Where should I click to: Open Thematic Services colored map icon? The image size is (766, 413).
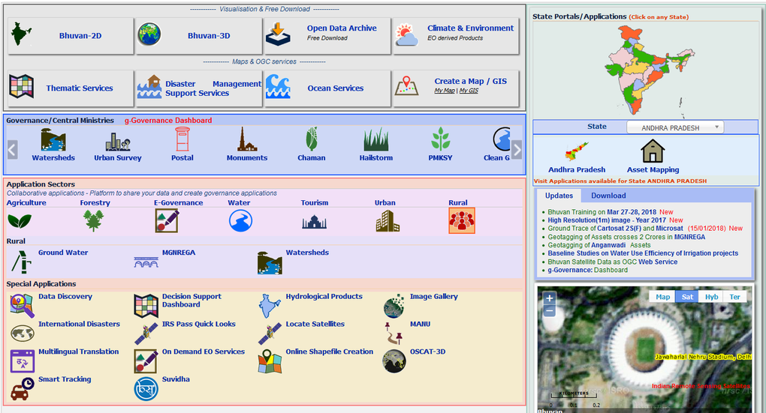[x=22, y=87]
